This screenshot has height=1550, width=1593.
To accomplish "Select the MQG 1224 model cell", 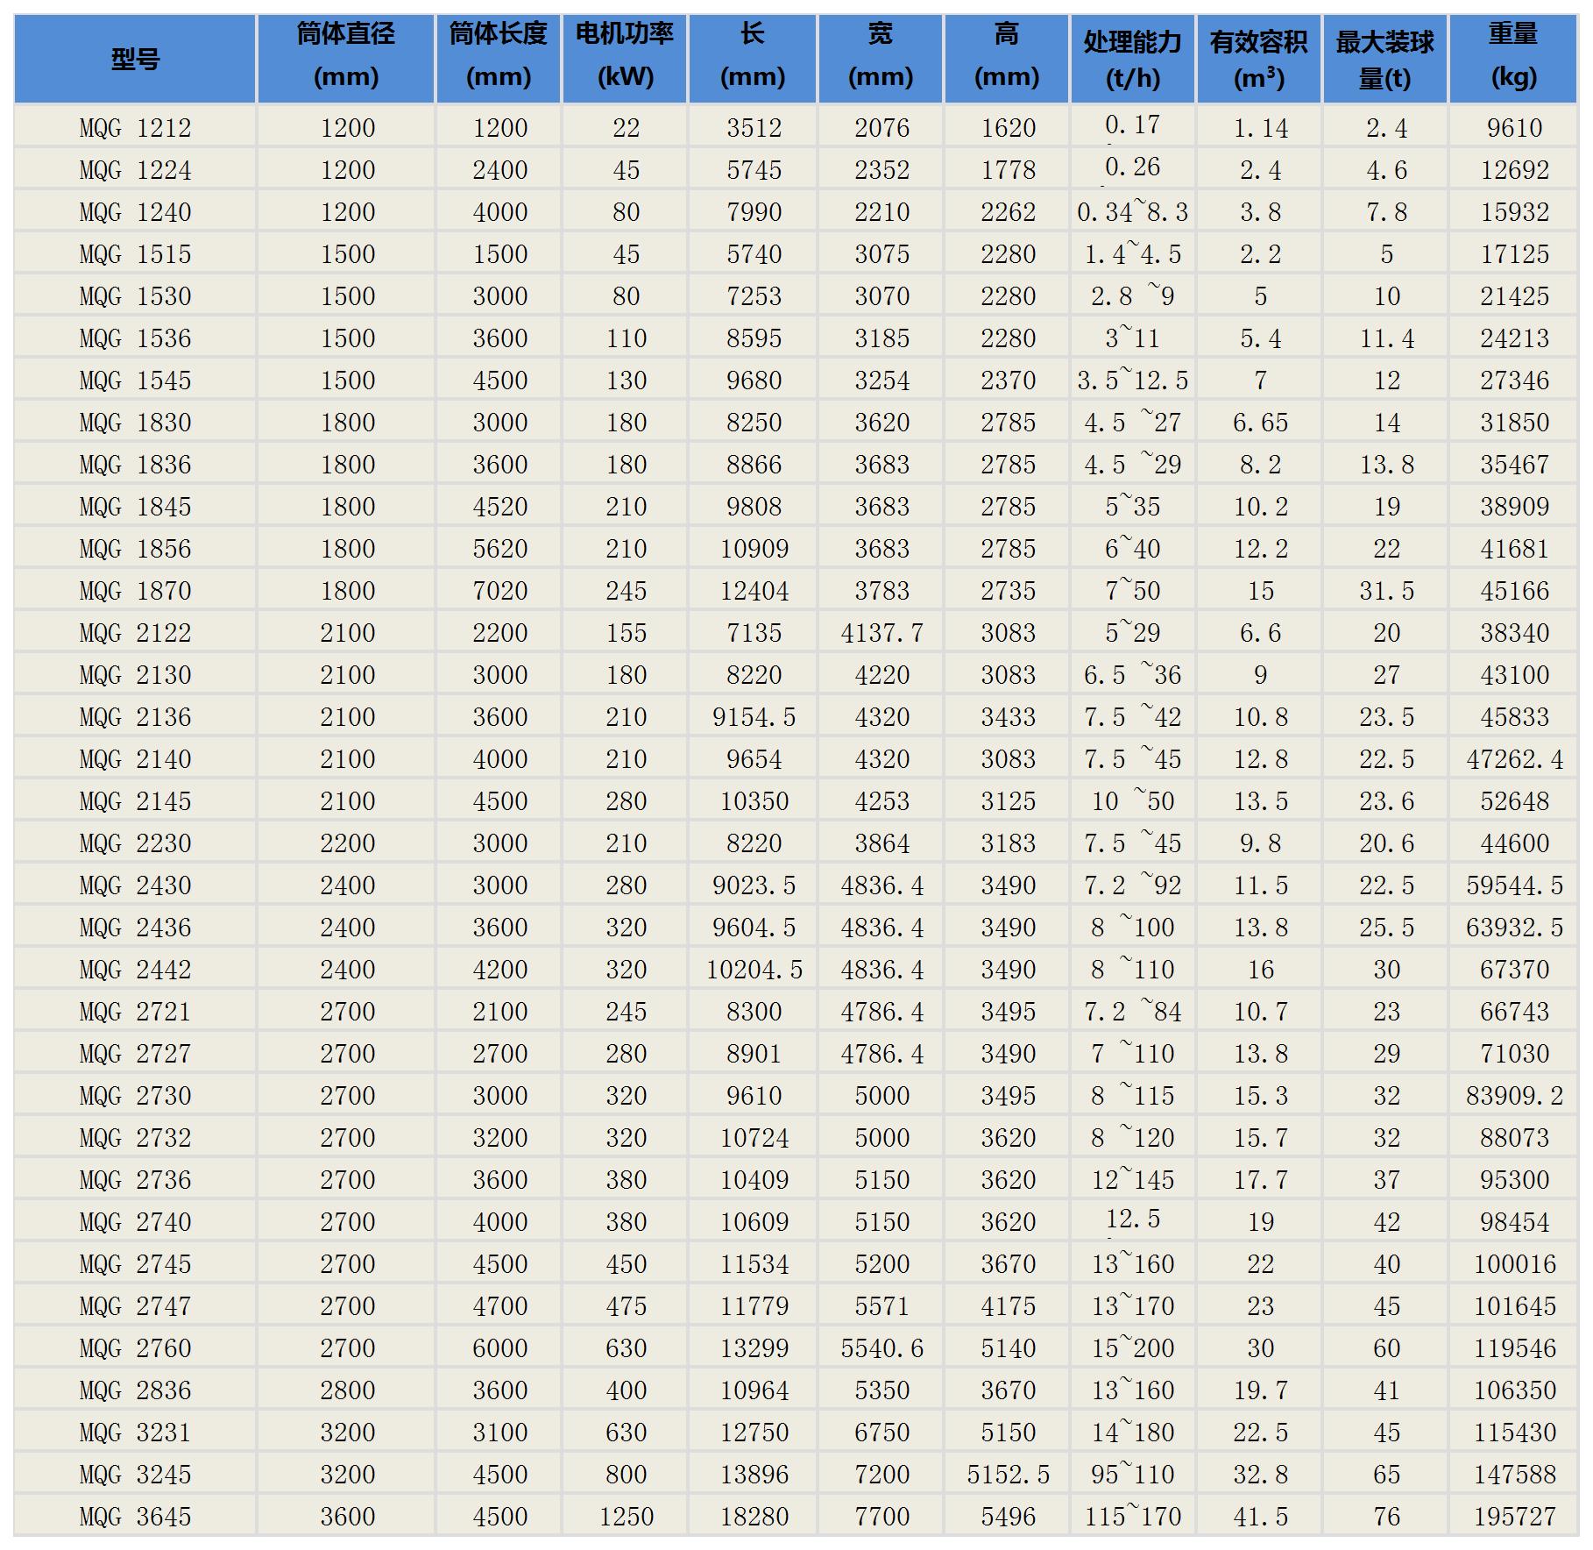I will click(135, 170).
